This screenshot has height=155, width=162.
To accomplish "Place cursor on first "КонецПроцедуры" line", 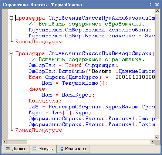I will pyautogui.click(x=38, y=42).
